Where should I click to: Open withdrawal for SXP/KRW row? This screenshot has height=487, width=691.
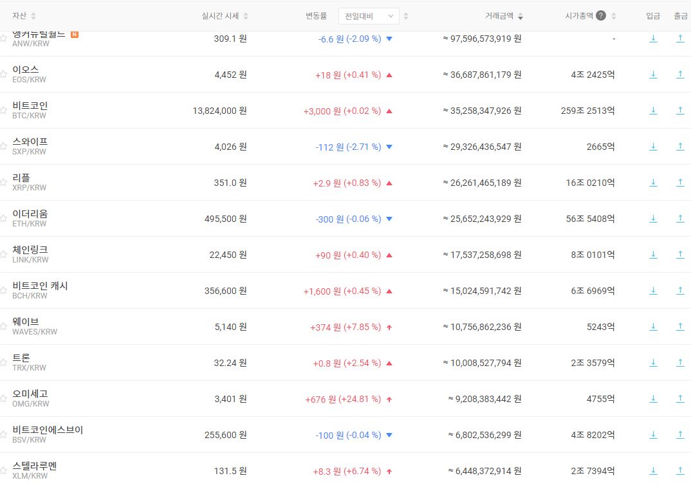pyautogui.click(x=680, y=147)
